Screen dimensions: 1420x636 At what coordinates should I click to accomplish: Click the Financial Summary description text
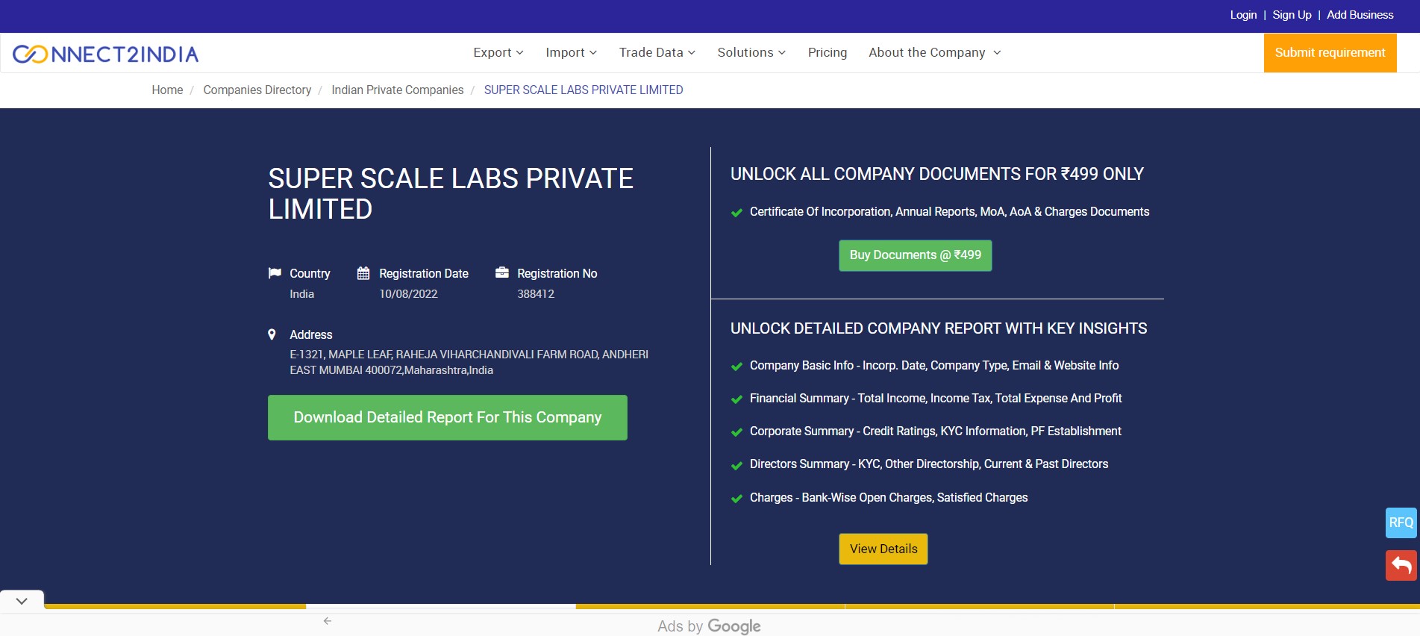click(x=936, y=399)
